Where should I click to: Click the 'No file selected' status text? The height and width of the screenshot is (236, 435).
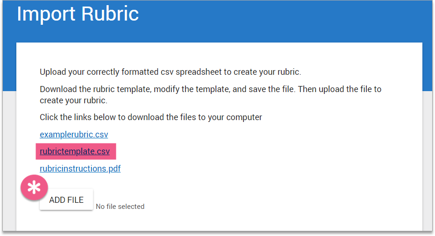pyautogui.click(x=120, y=207)
